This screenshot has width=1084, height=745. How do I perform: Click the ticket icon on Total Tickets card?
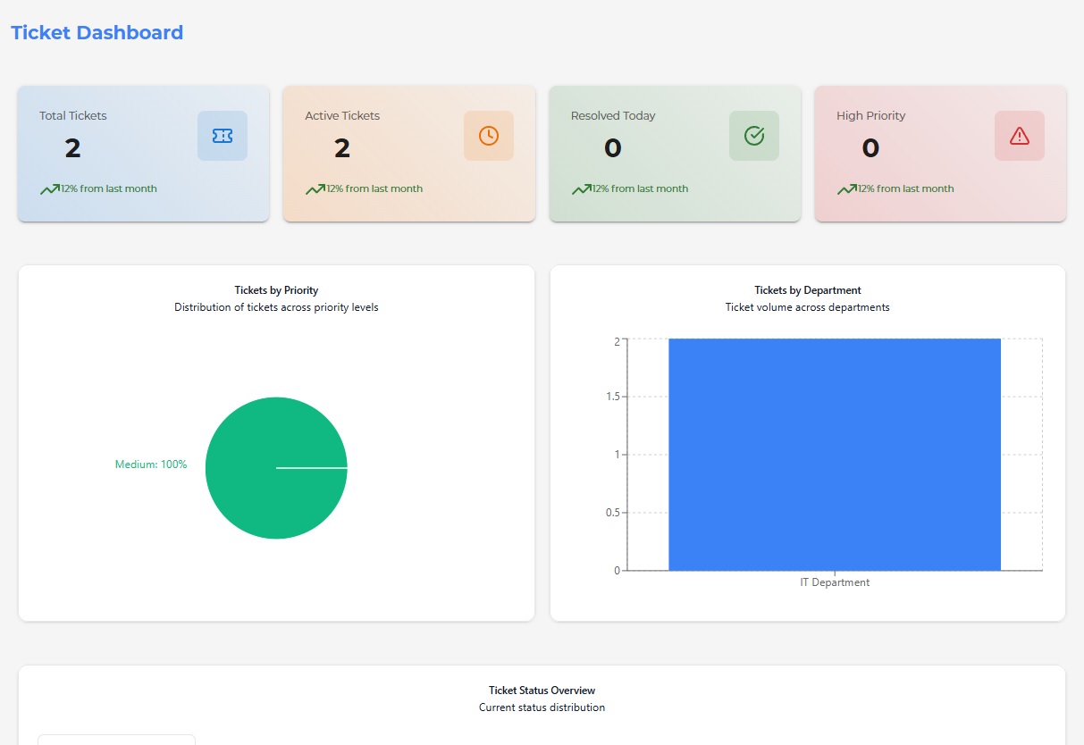coord(222,135)
